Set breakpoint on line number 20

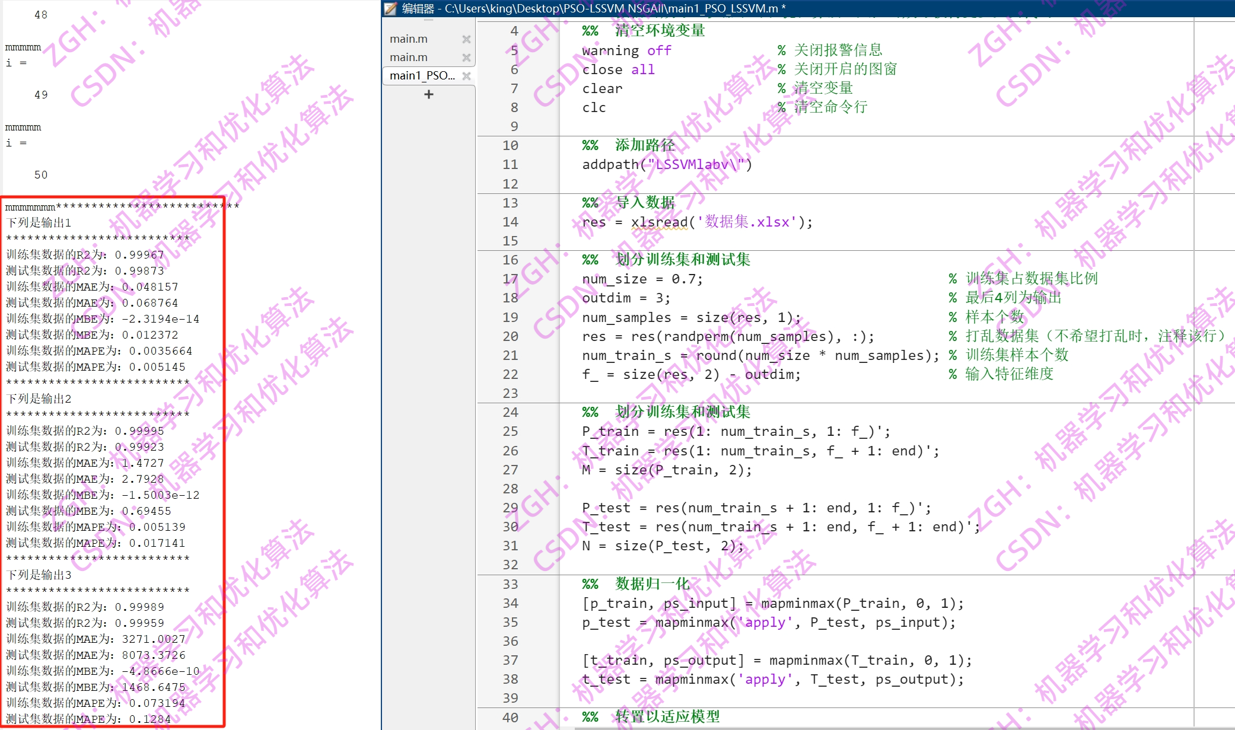pyautogui.click(x=510, y=337)
